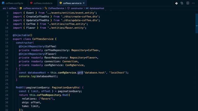Click 'skip: offset,' on line 30
The width and height of the screenshot is (198, 111).
[32, 102]
